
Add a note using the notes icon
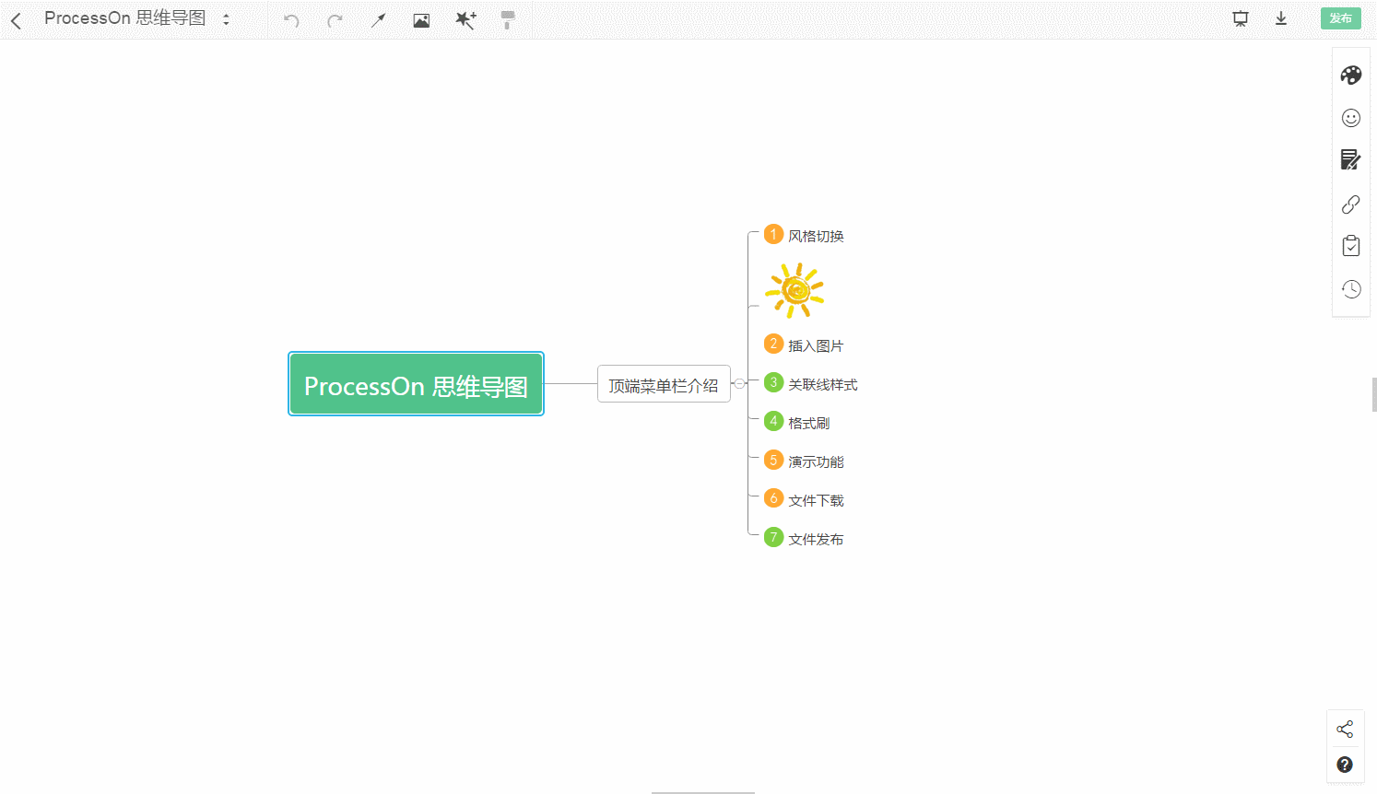(1350, 159)
